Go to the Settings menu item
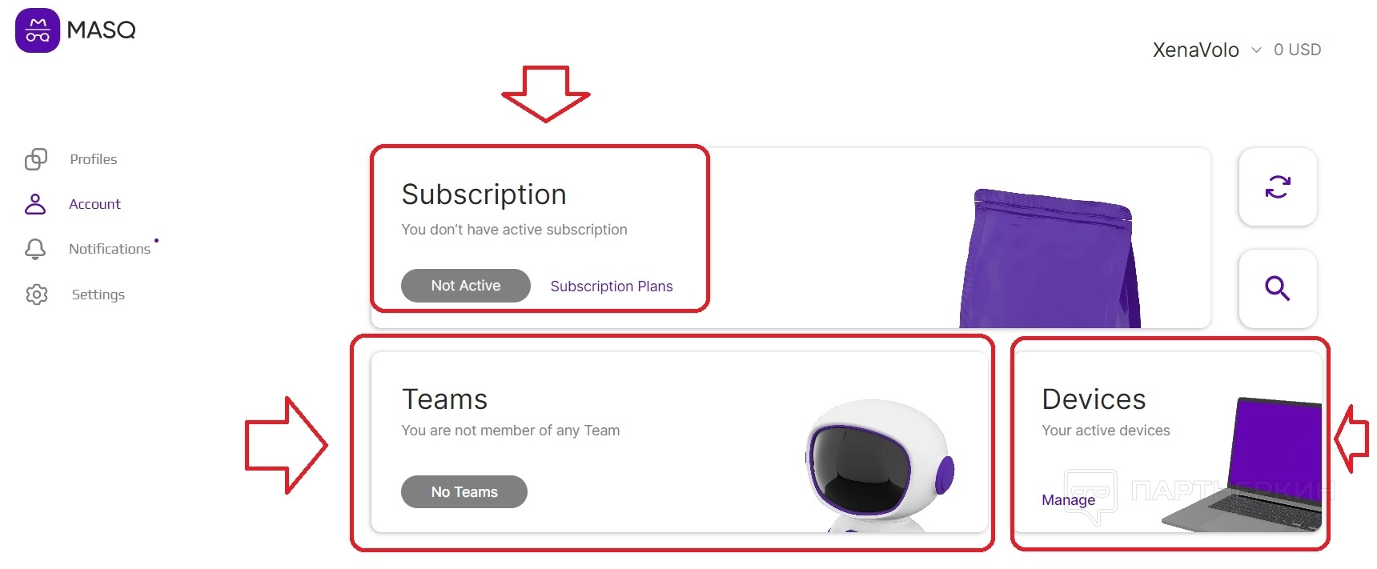 (98, 295)
